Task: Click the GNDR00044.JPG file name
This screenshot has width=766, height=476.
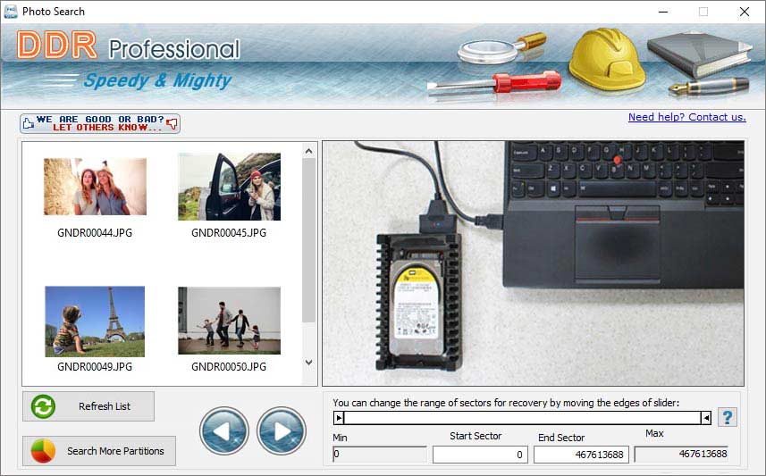Action: pos(95,233)
